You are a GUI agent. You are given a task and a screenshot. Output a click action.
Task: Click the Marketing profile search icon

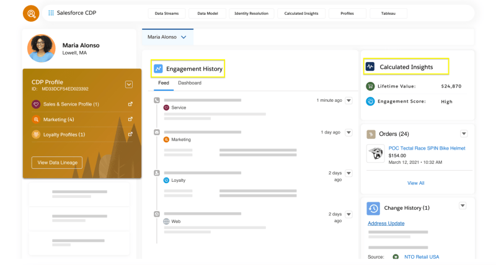[36, 119]
